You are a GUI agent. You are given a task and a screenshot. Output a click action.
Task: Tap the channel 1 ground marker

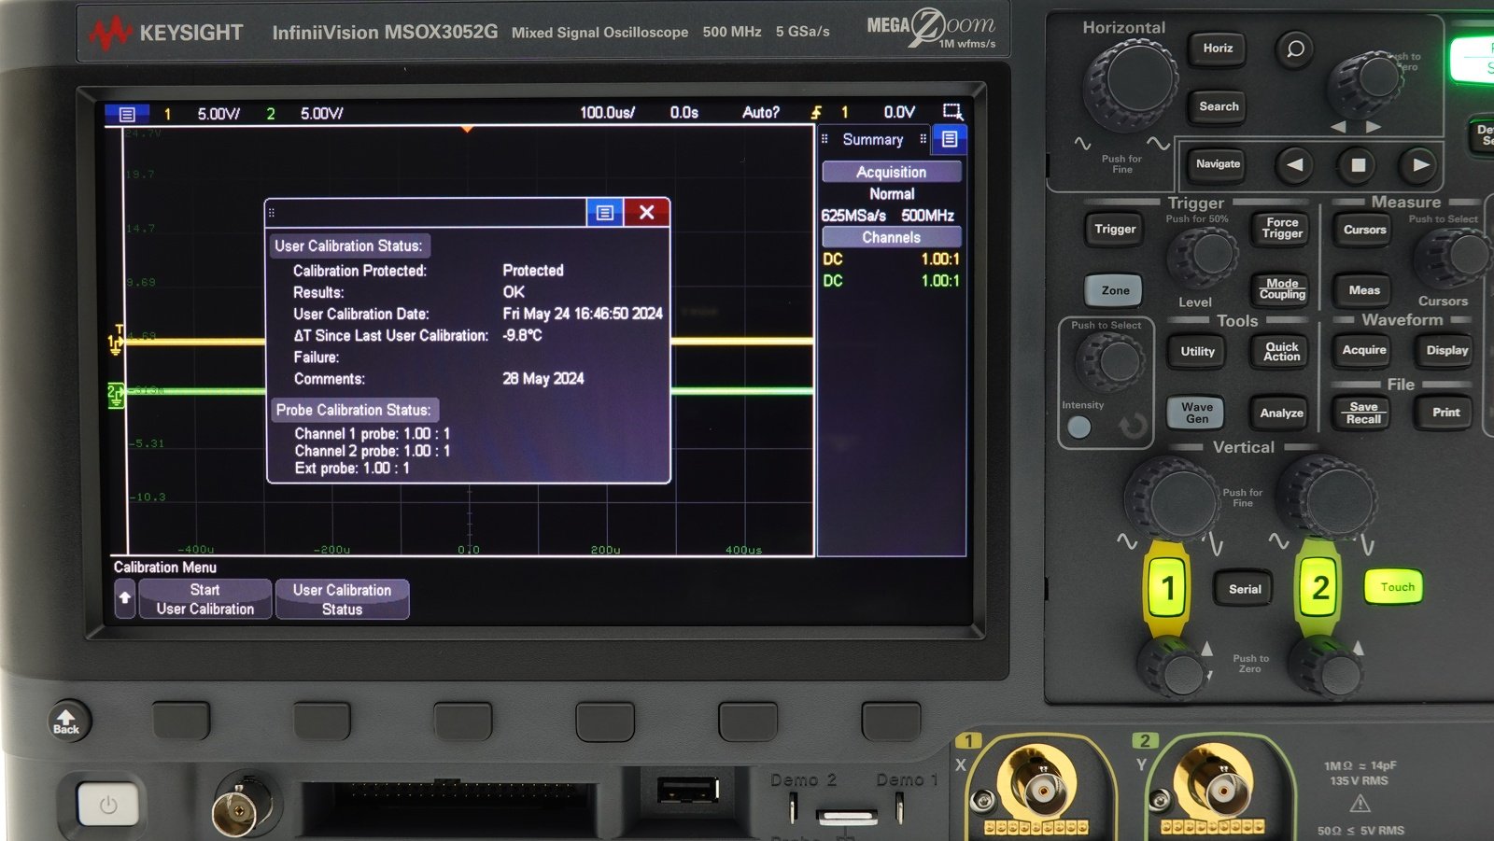pyautogui.click(x=116, y=343)
